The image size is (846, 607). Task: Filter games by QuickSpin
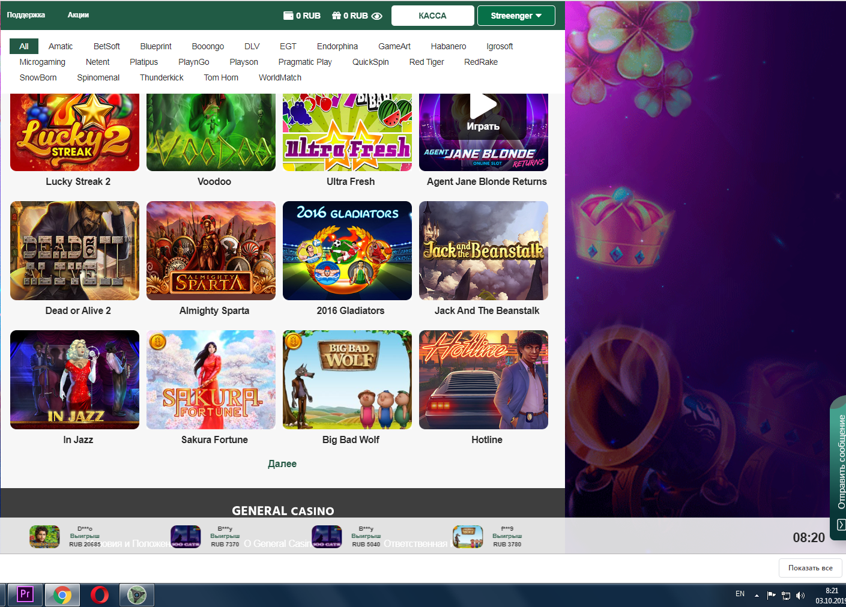pos(370,62)
